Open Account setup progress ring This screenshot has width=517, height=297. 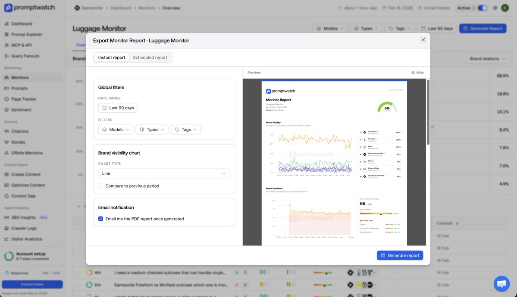pos(9,256)
